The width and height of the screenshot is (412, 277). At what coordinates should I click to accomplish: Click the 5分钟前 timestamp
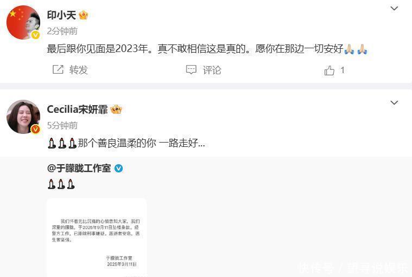pos(62,125)
